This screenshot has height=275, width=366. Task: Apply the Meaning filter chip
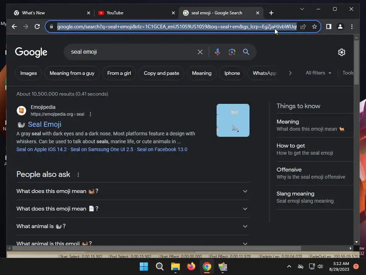202,73
